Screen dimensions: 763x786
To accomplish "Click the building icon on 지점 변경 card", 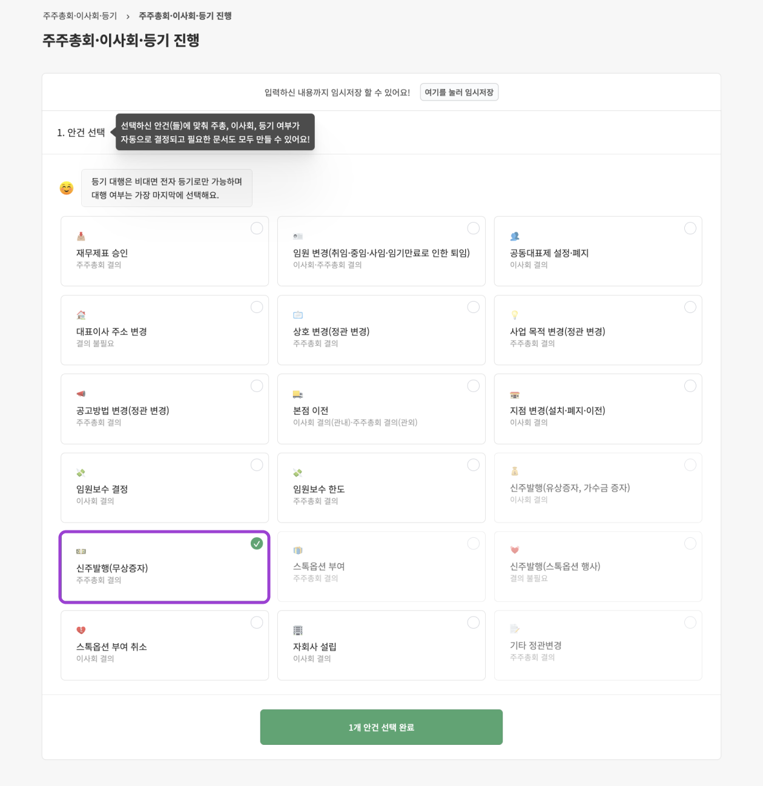I will (x=515, y=393).
